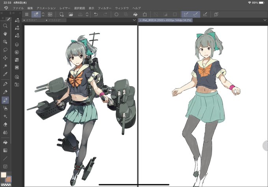Open the 表示 menu
The image size is (268, 187).
91,8
